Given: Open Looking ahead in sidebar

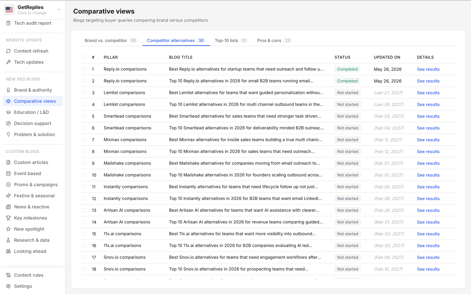Looking at the screenshot, I should tap(33, 251).
